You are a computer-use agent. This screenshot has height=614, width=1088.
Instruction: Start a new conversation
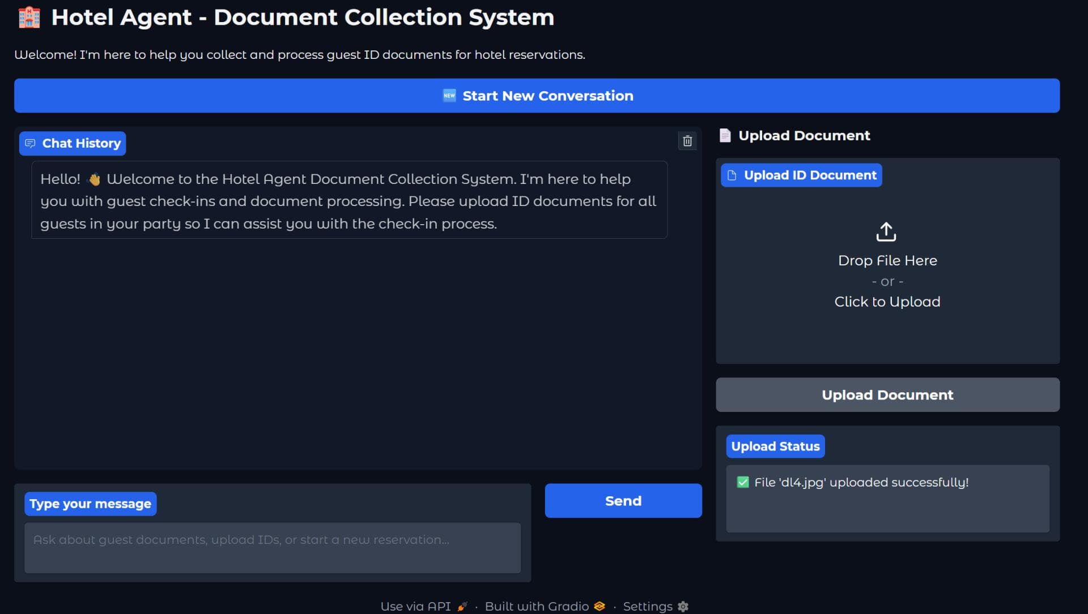[x=537, y=96]
